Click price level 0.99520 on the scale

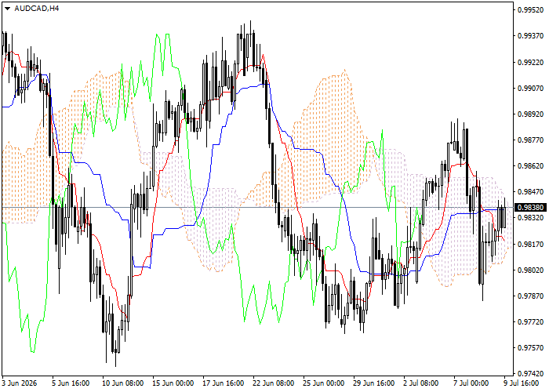530,10
